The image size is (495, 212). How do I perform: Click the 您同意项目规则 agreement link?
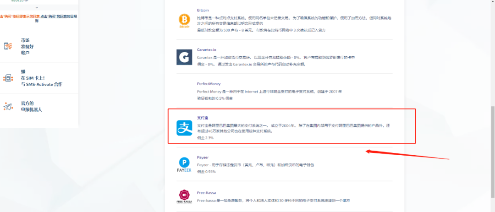[x=60, y=16]
